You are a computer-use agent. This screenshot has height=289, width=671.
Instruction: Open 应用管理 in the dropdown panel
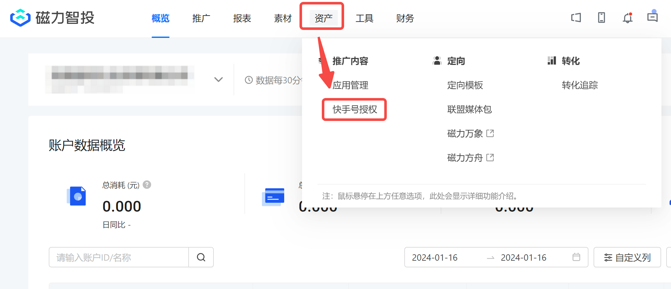[350, 85]
